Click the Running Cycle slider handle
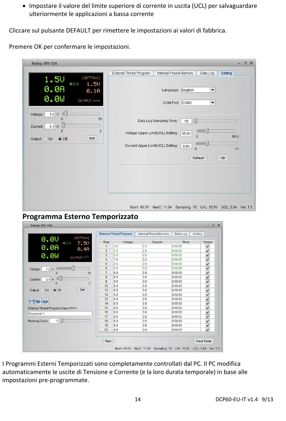 pyautogui.click(x=61, y=321)
